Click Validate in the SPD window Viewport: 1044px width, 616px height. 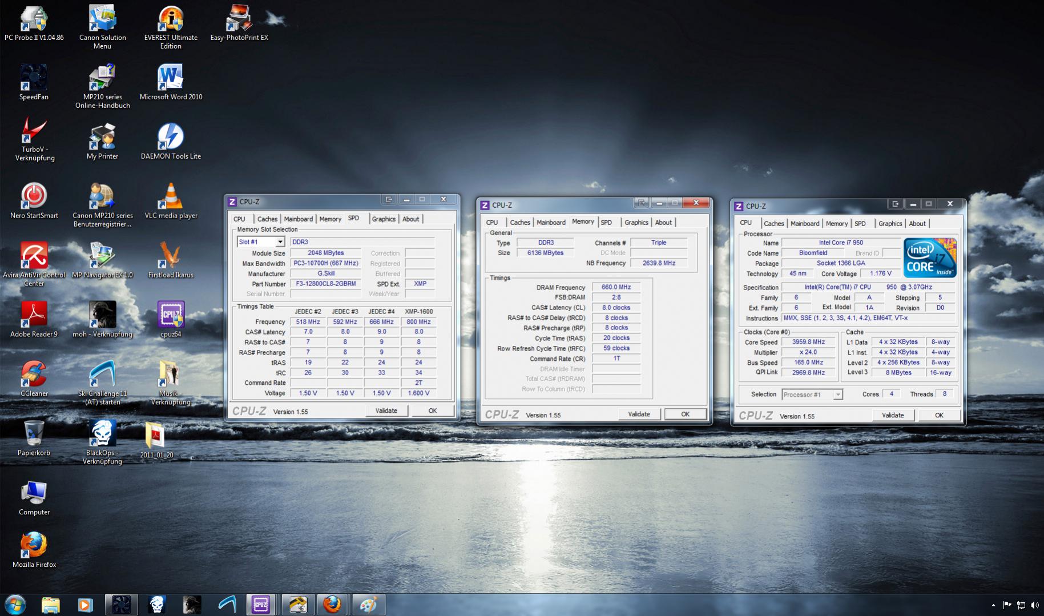[386, 410]
